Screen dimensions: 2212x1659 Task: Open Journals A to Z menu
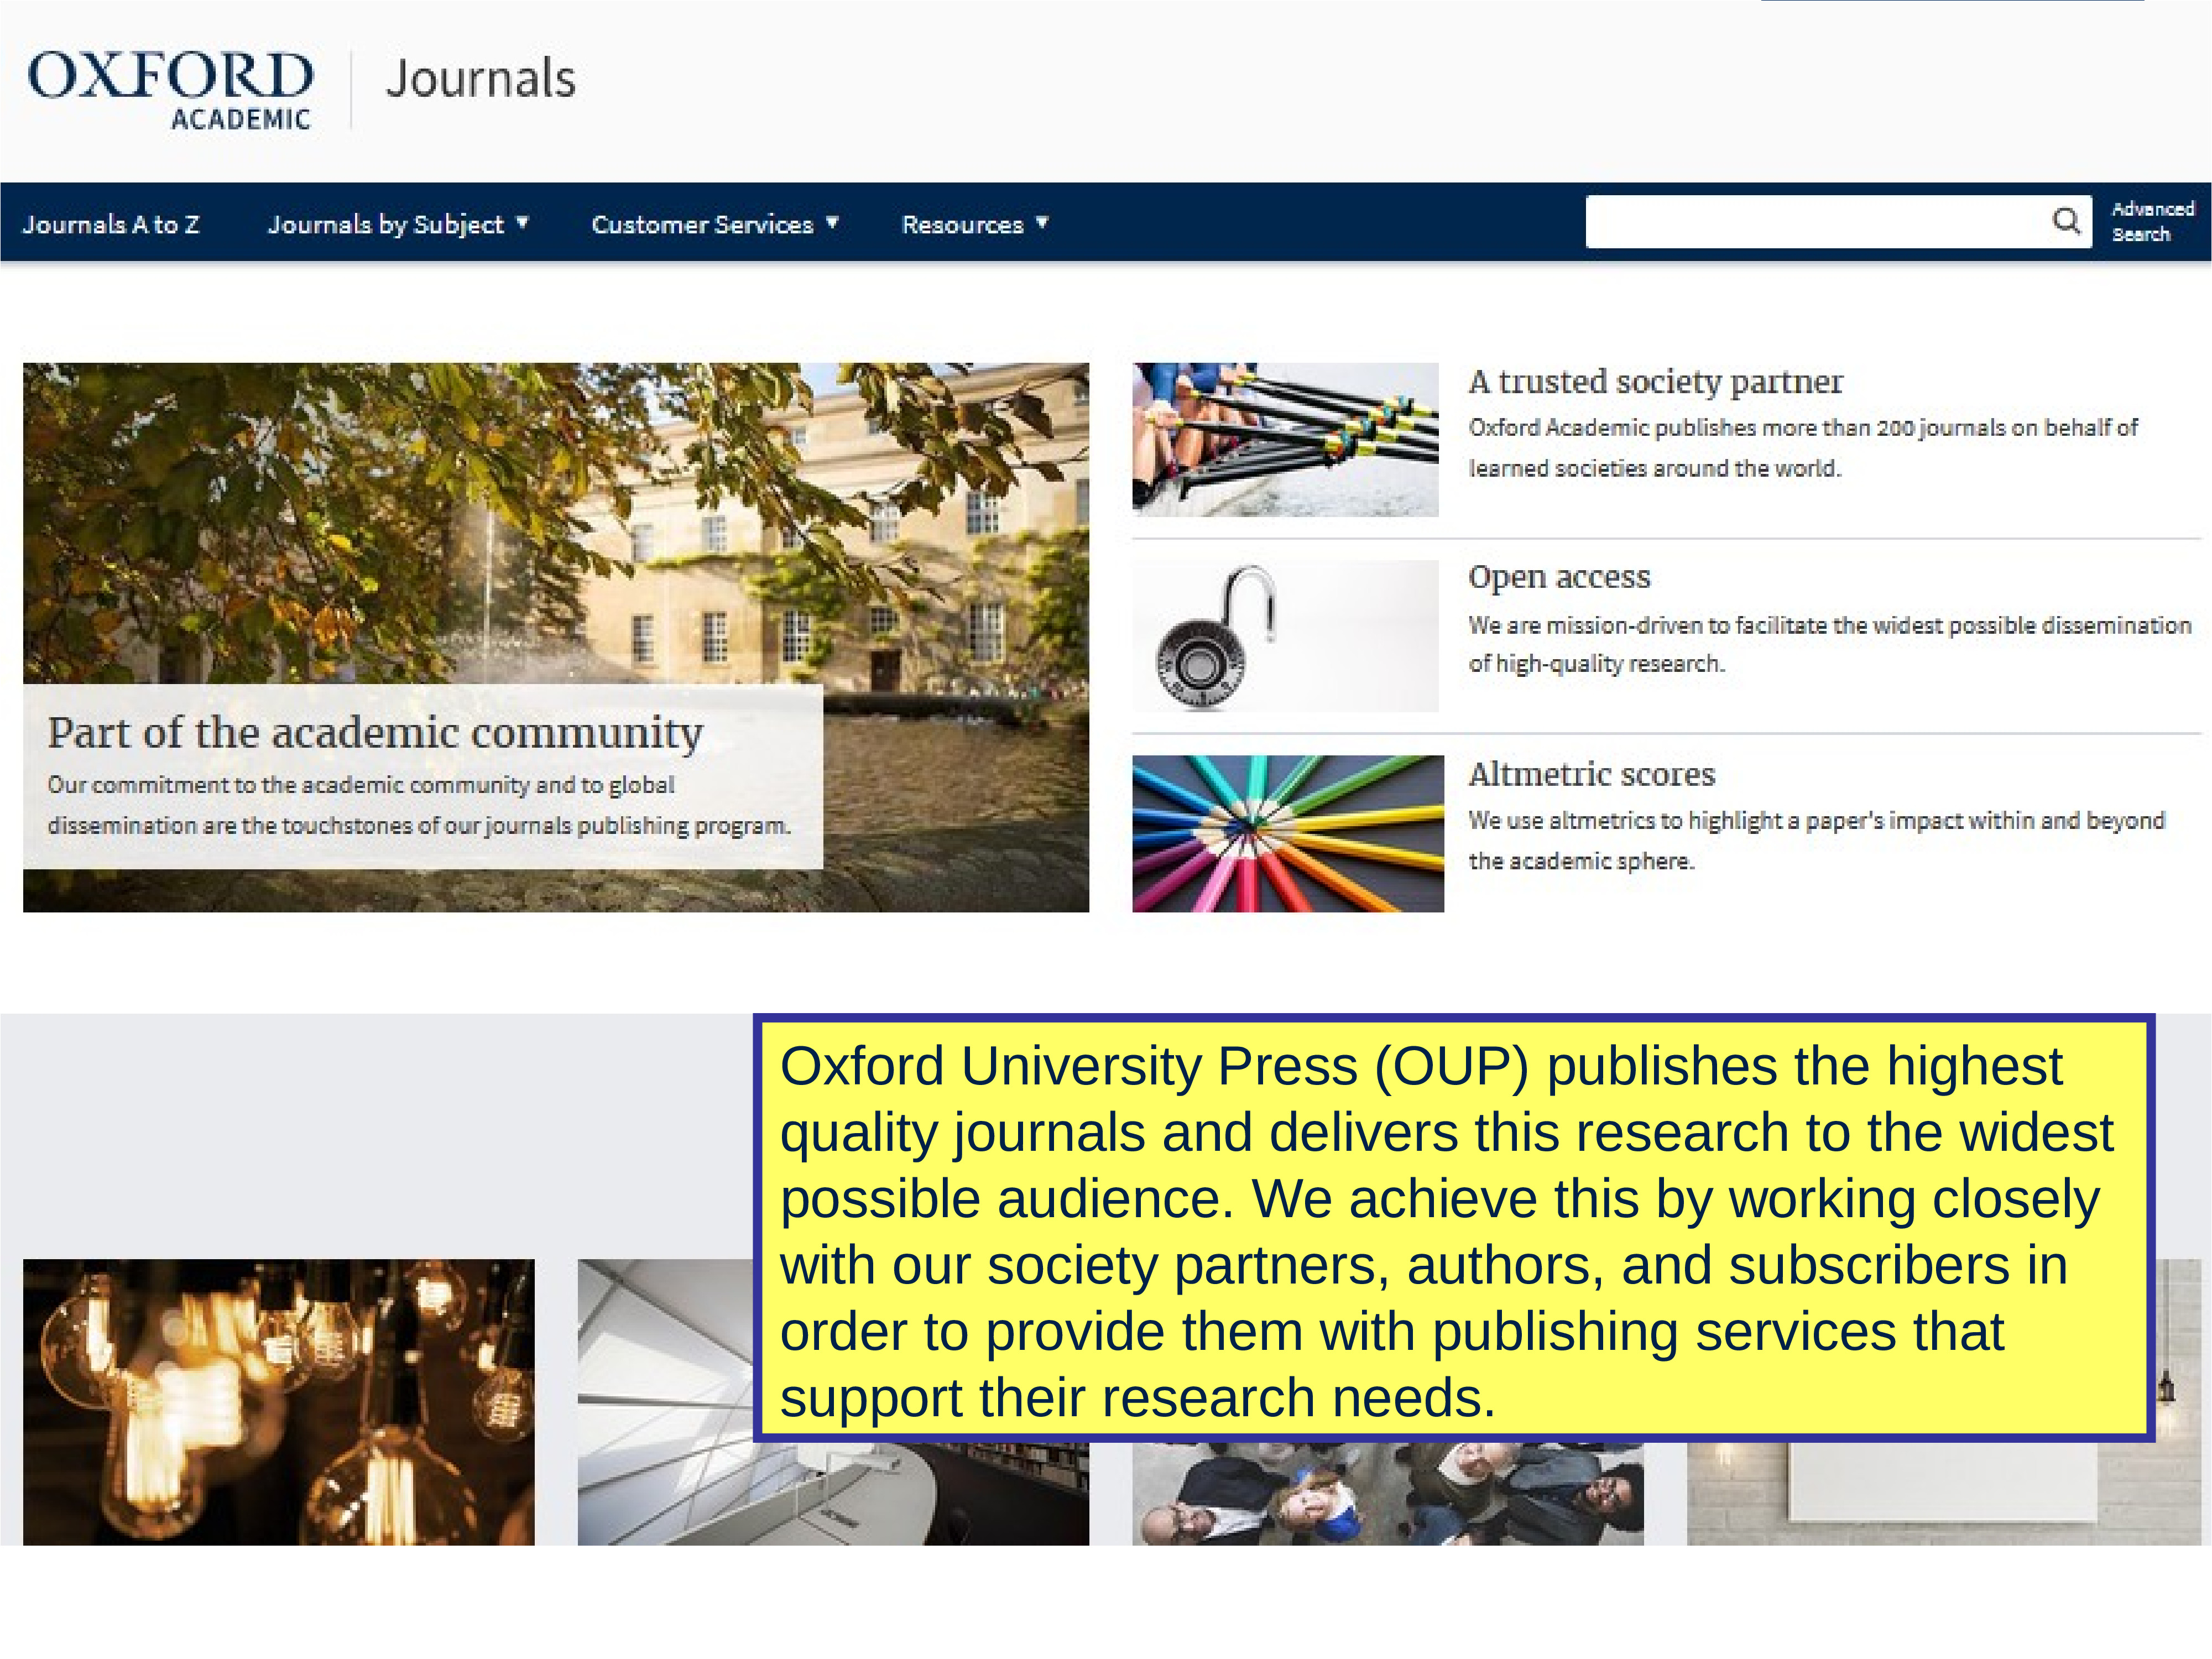click(x=111, y=224)
